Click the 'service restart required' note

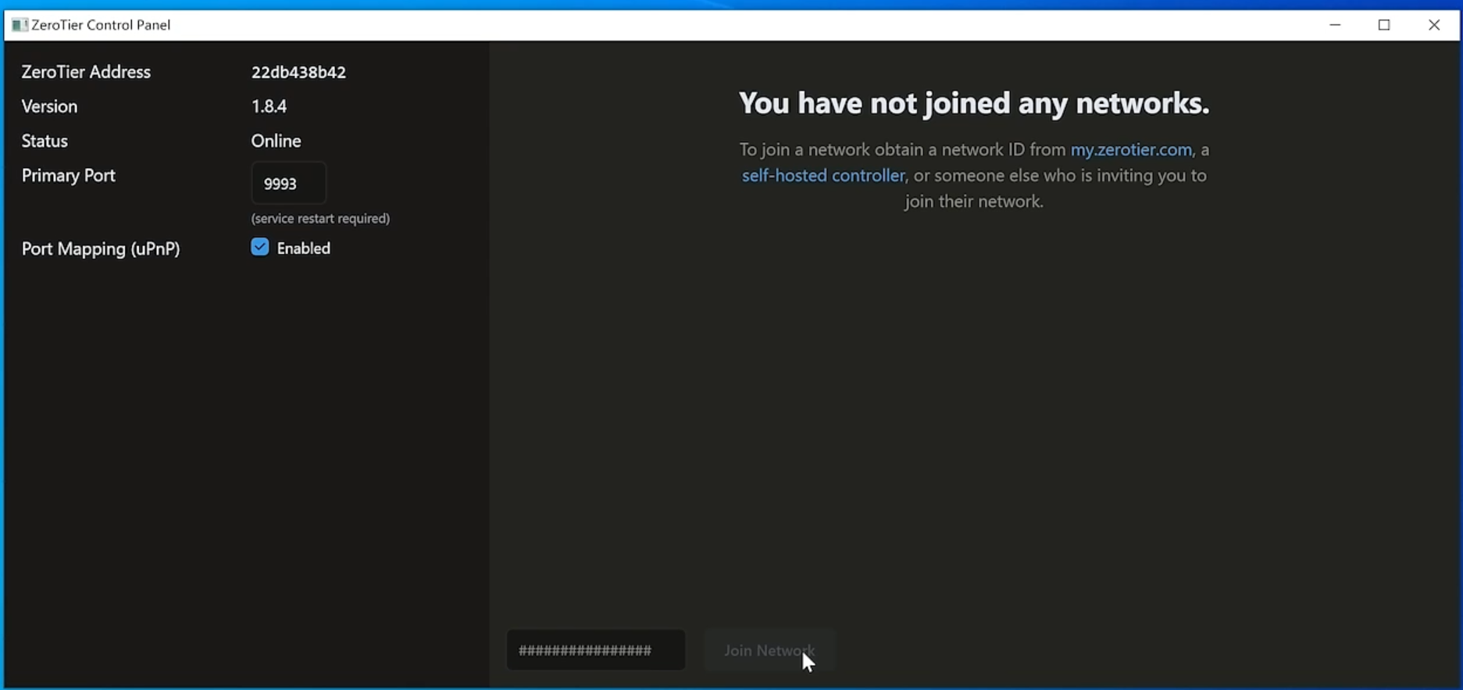(320, 219)
